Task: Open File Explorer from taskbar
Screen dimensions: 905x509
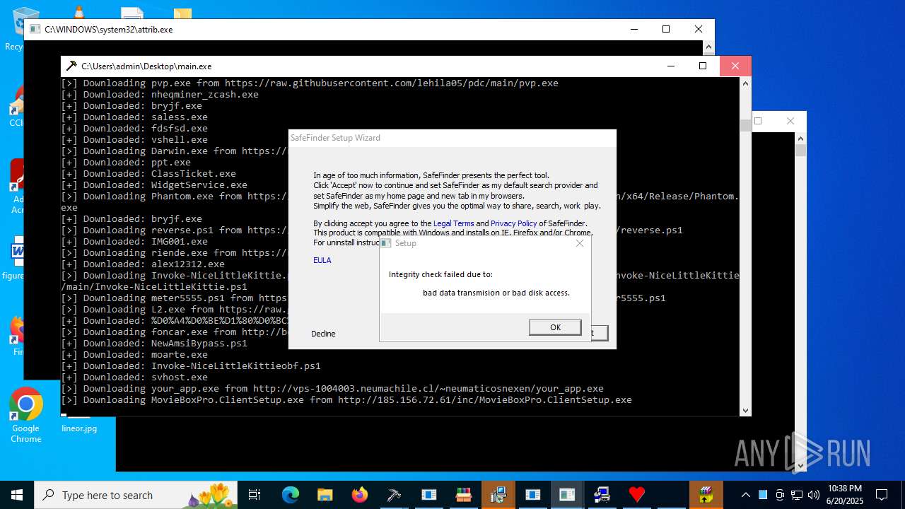Action: (x=325, y=495)
